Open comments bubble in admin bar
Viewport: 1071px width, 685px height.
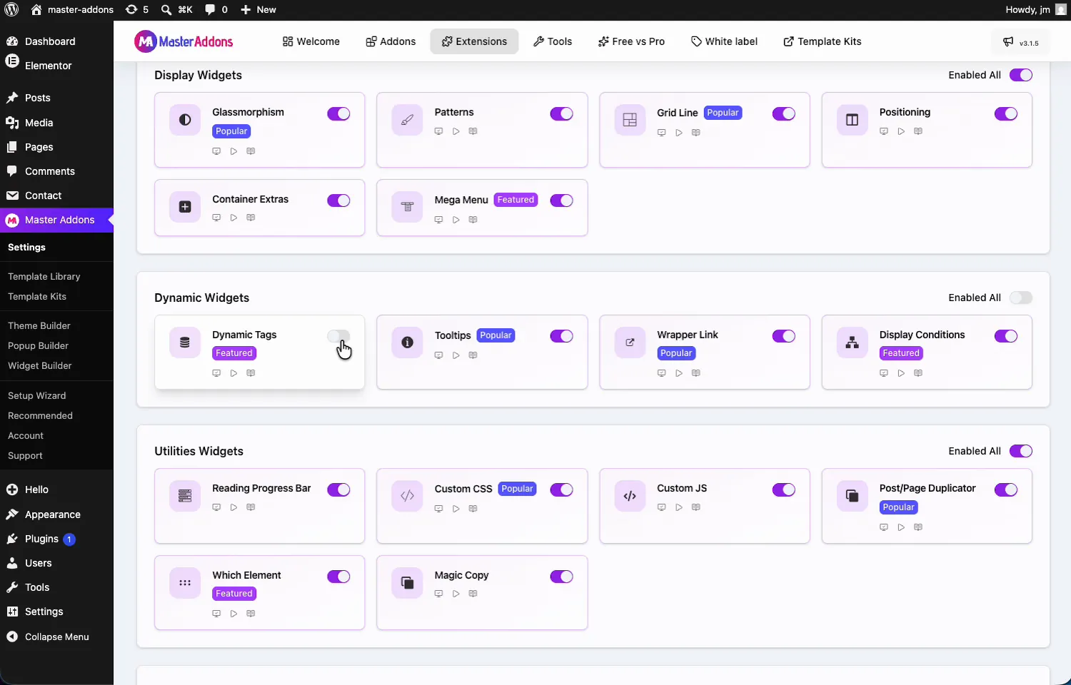click(x=216, y=9)
